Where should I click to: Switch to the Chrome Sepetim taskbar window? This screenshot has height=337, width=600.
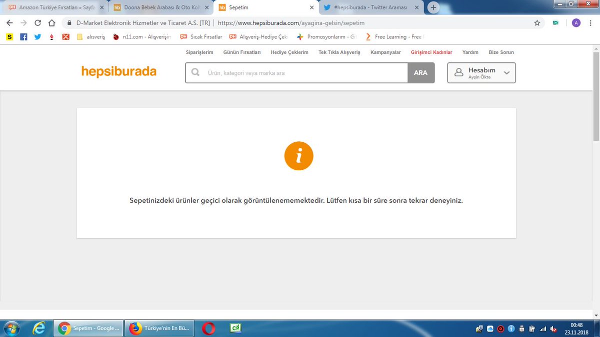(x=88, y=328)
